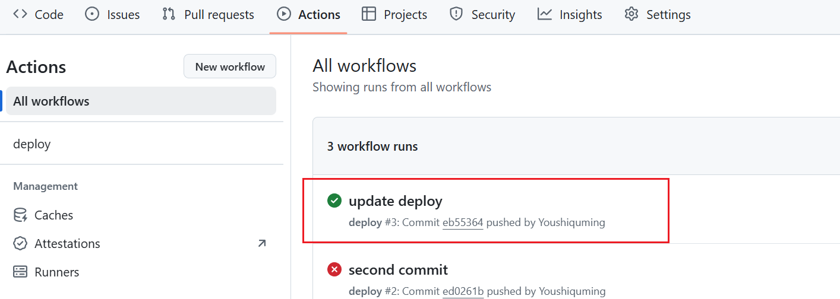840x299 pixels.
Task: Click the Security shield icon
Action: point(456,14)
